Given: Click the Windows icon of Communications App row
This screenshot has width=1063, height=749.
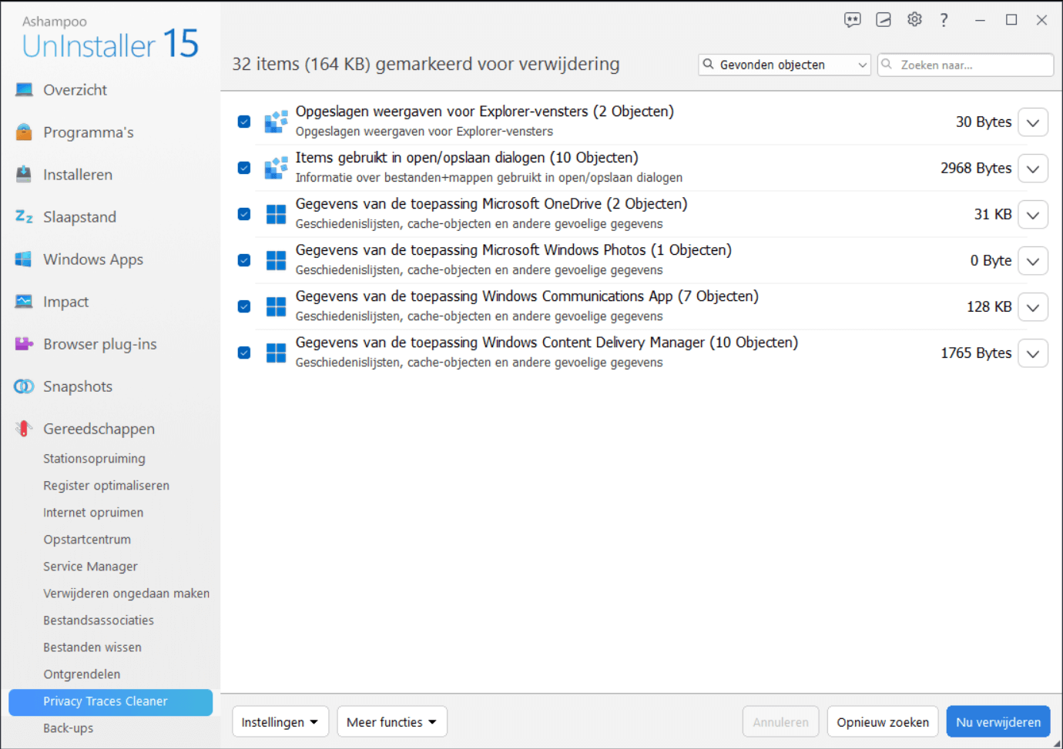Looking at the screenshot, I should click(x=276, y=306).
